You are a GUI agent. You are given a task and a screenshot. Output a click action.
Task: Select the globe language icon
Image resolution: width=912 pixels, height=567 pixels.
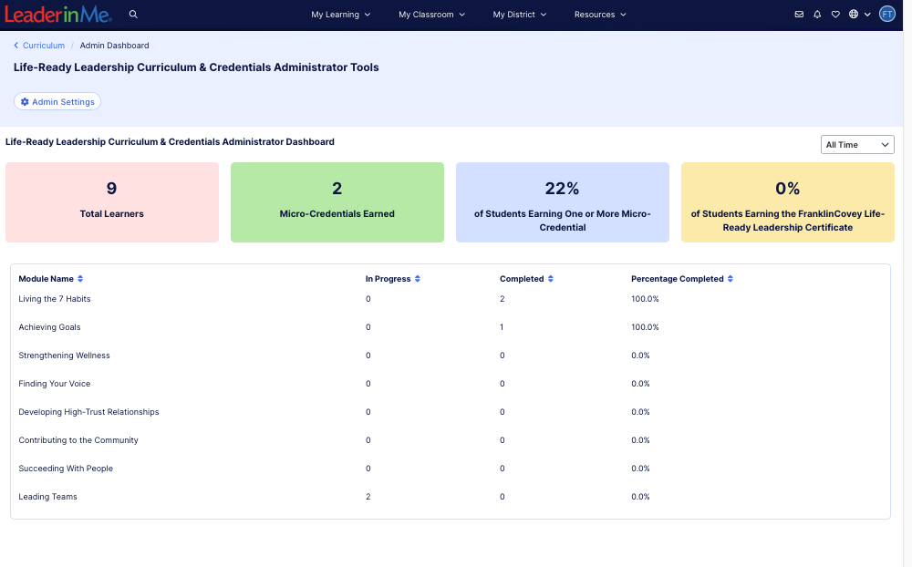[852, 14]
